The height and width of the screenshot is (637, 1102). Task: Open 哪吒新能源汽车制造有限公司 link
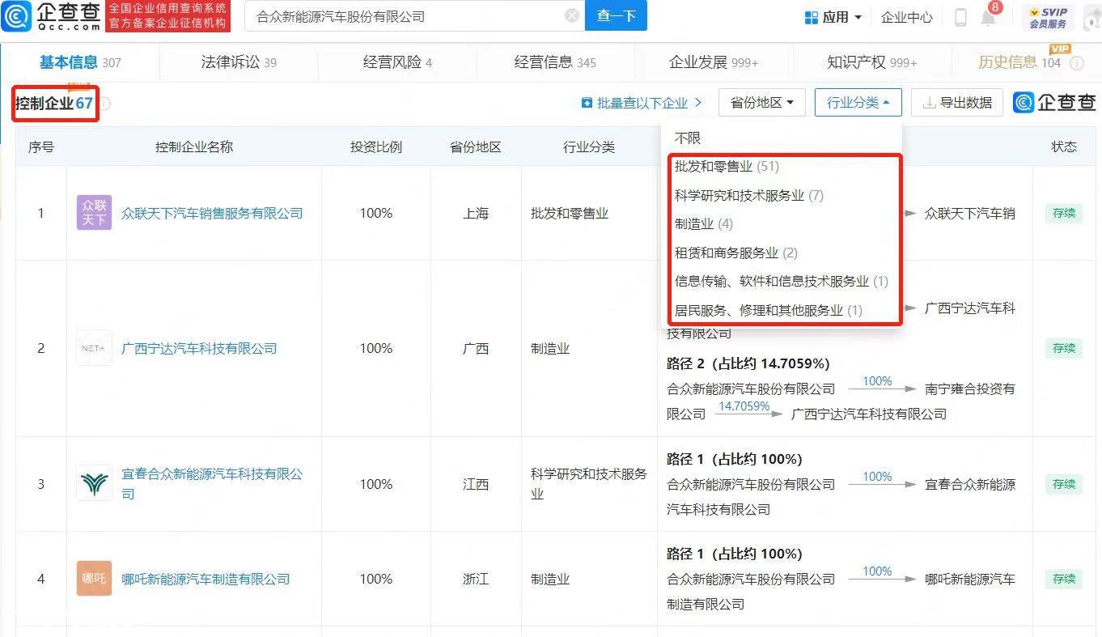pos(206,579)
